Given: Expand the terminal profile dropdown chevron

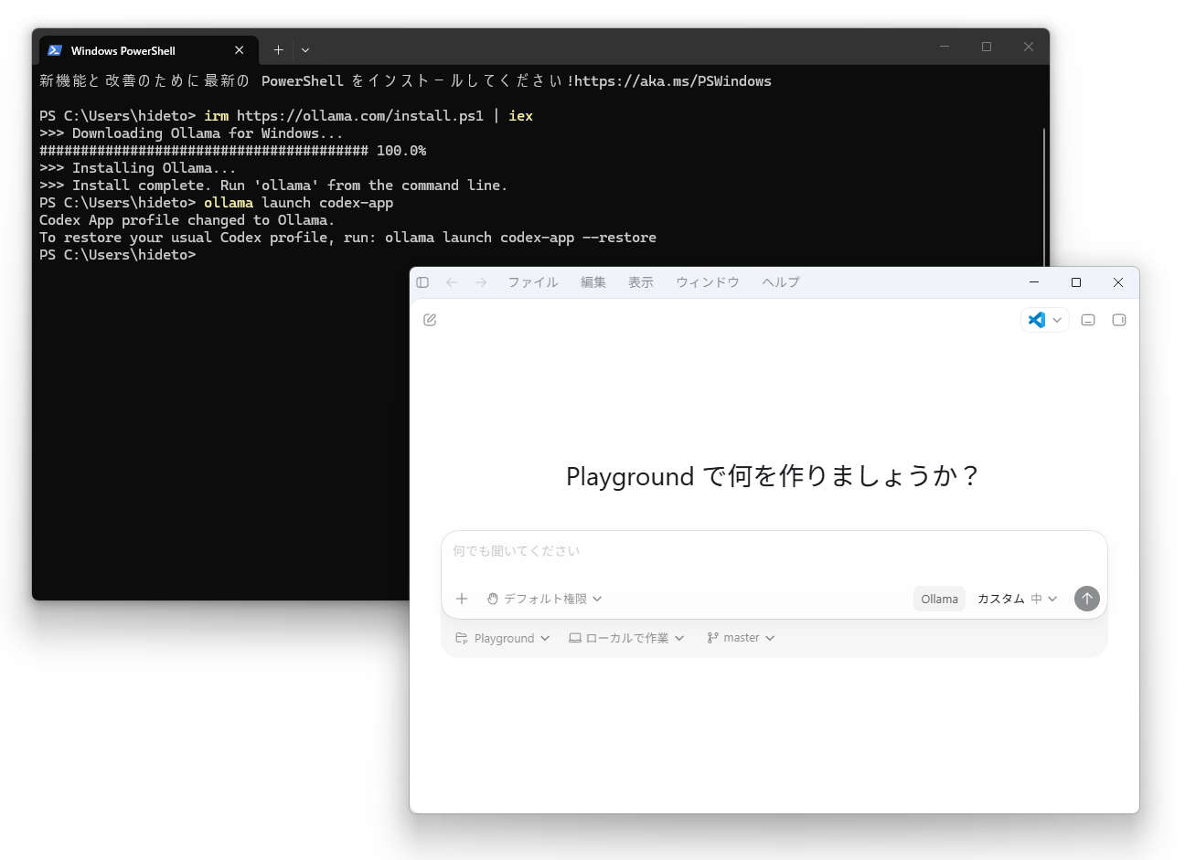Looking at the screenshot, I should [x=305, y=50].
